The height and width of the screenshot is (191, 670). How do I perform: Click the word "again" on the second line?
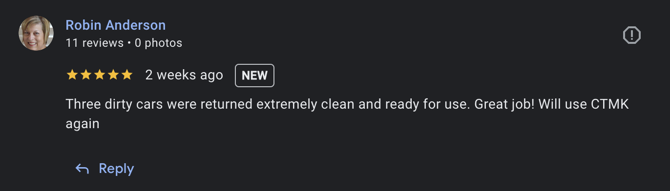click(x=83, y=124)
